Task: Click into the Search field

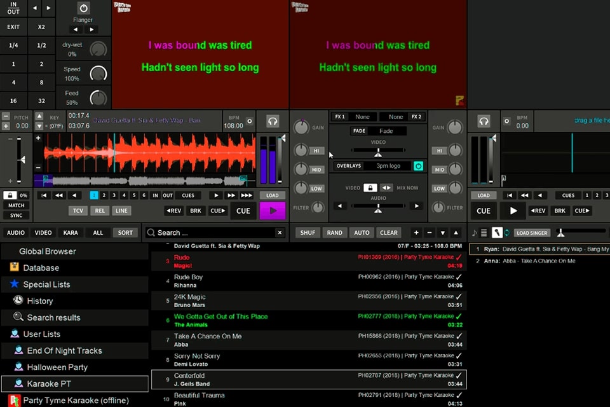Action: (216, 233)
